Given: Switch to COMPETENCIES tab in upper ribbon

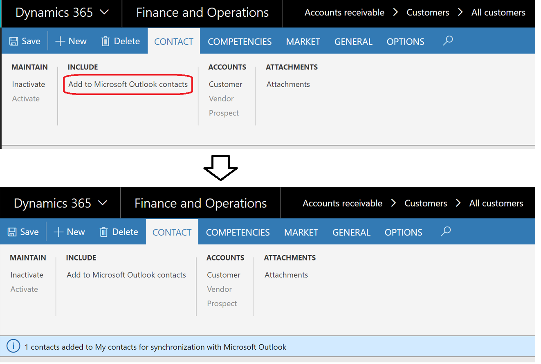Looking at the screenshot, I should [x=240, y=42].
